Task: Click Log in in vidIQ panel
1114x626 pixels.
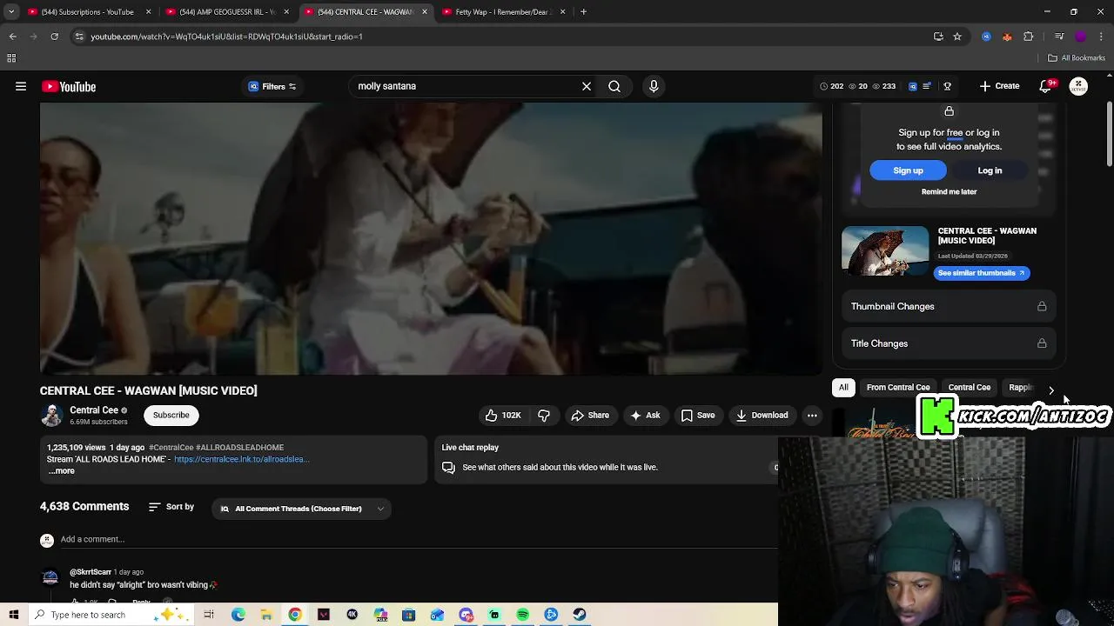Action: pyautogui.click(x=990, y=170)
